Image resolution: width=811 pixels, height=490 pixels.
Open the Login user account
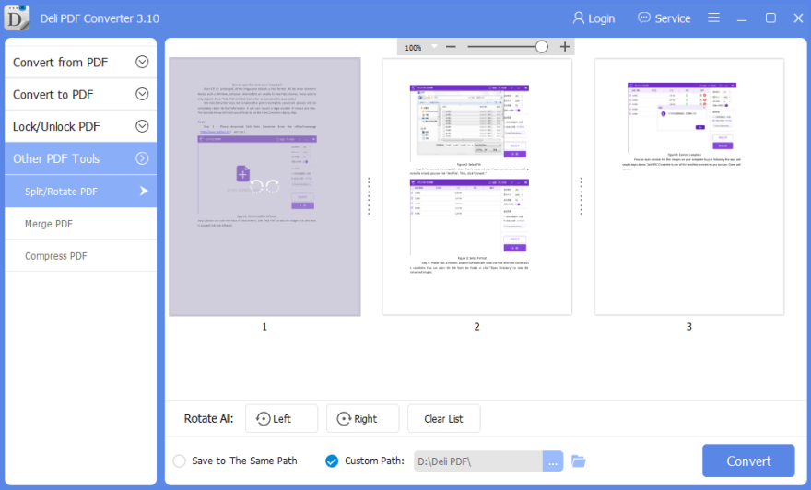[x=594, y=18]
